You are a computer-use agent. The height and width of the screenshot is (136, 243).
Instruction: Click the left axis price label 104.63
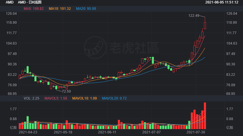pyautogui.click(x=11, y=43)
